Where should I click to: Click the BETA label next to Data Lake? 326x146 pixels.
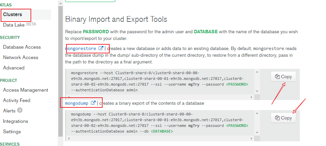click(31, 24)
